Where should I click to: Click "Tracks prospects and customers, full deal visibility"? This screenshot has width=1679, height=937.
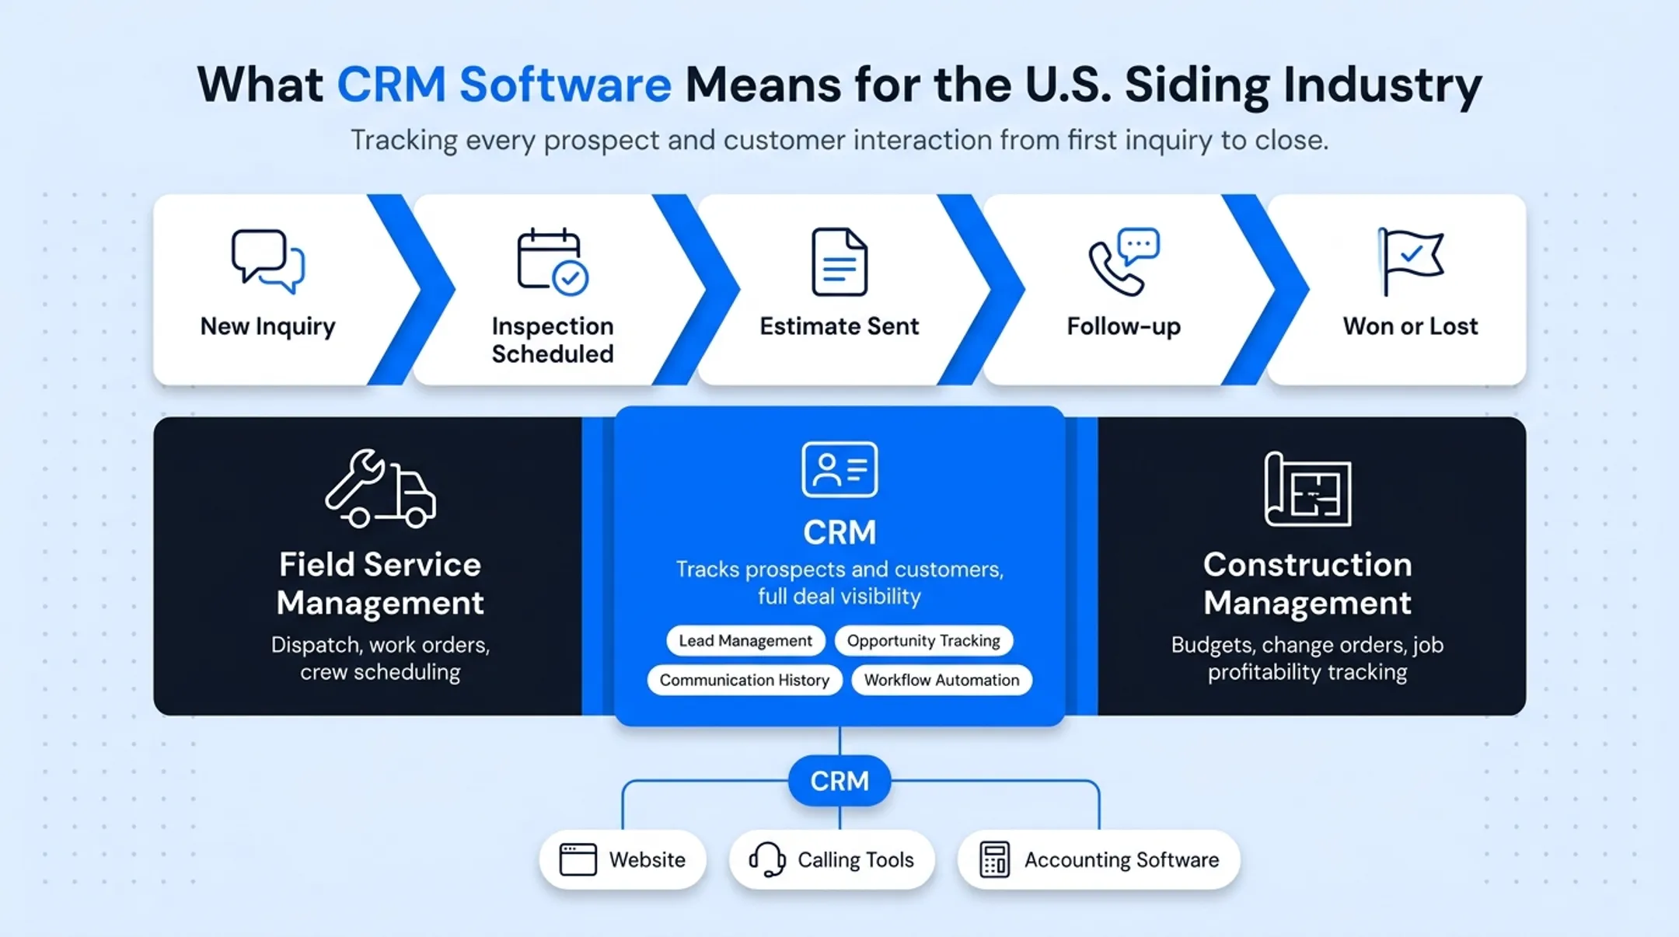coord(839,583)
